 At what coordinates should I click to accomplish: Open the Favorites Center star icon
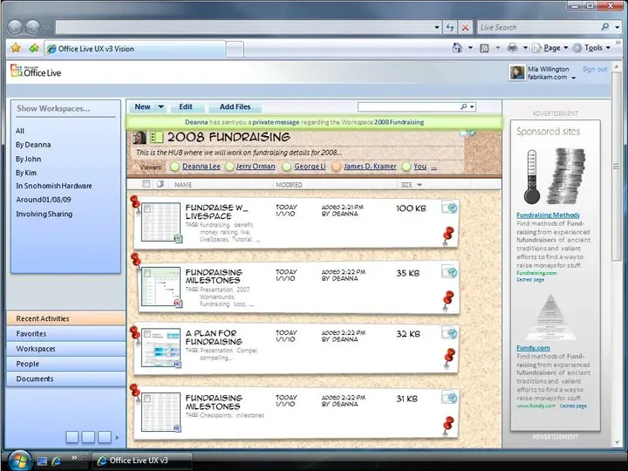click(x=16, y=48)
